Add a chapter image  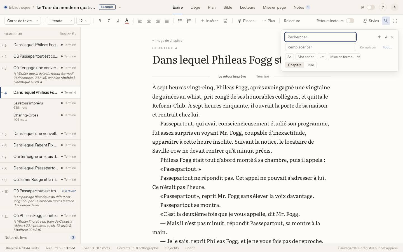tap(167, 41)
